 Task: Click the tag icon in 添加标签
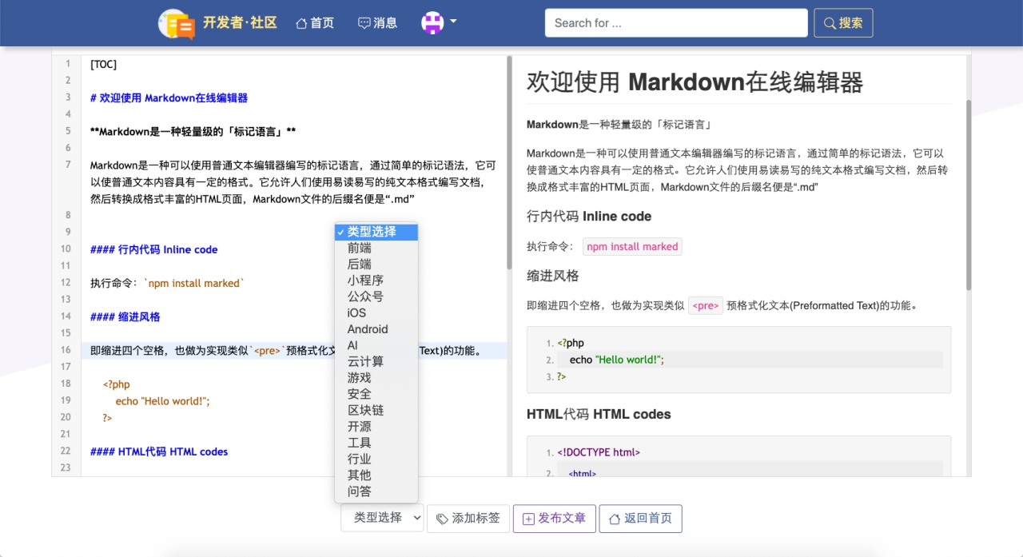(x=442, y=519)
